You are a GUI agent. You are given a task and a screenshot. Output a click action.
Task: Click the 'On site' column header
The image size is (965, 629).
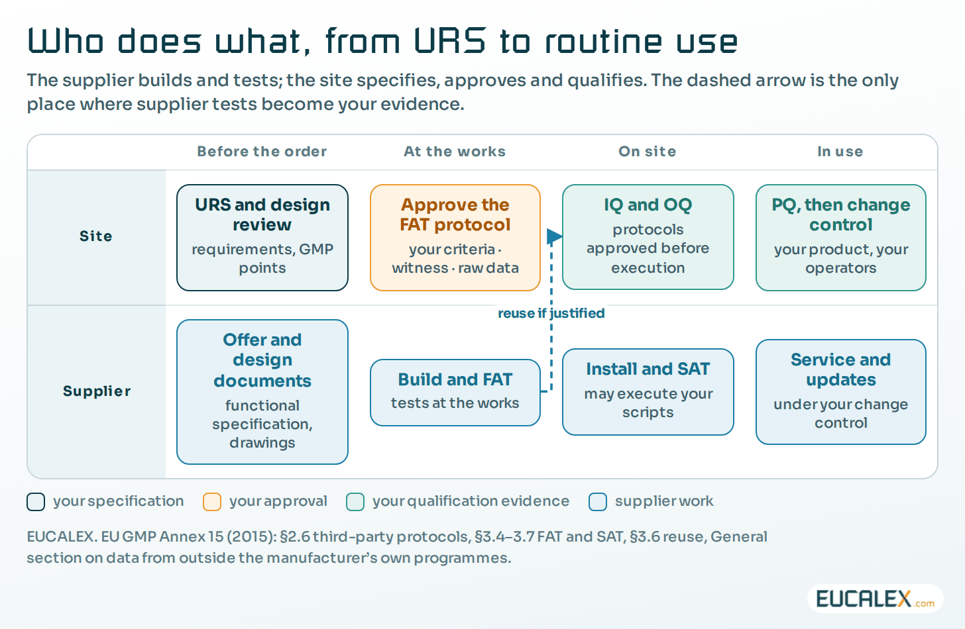(648, 152)
